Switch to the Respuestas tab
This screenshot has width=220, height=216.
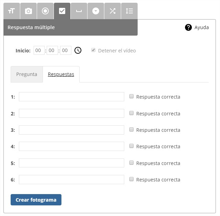click(x=61, y=74)
